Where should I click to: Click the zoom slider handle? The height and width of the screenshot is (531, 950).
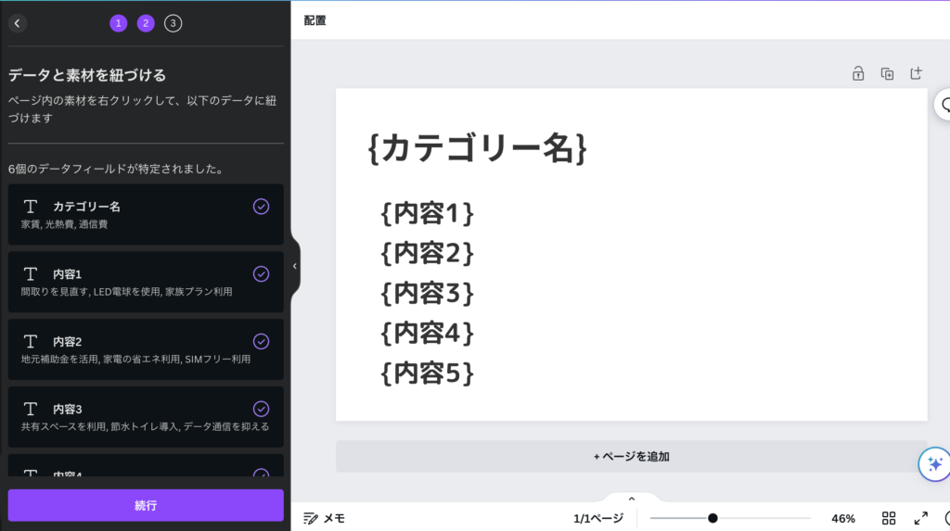(712, 518)
